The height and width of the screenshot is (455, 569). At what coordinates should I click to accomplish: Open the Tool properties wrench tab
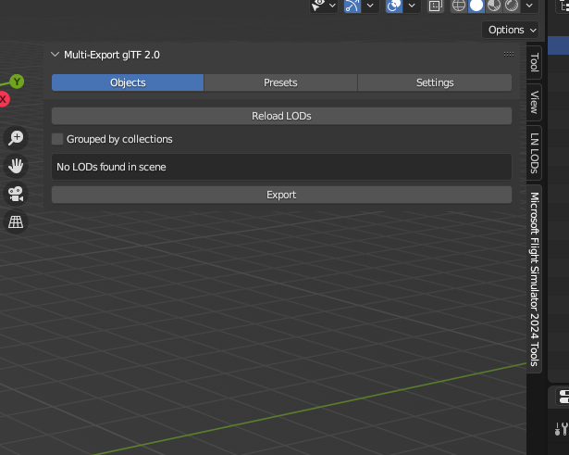[x=562, y=429]
